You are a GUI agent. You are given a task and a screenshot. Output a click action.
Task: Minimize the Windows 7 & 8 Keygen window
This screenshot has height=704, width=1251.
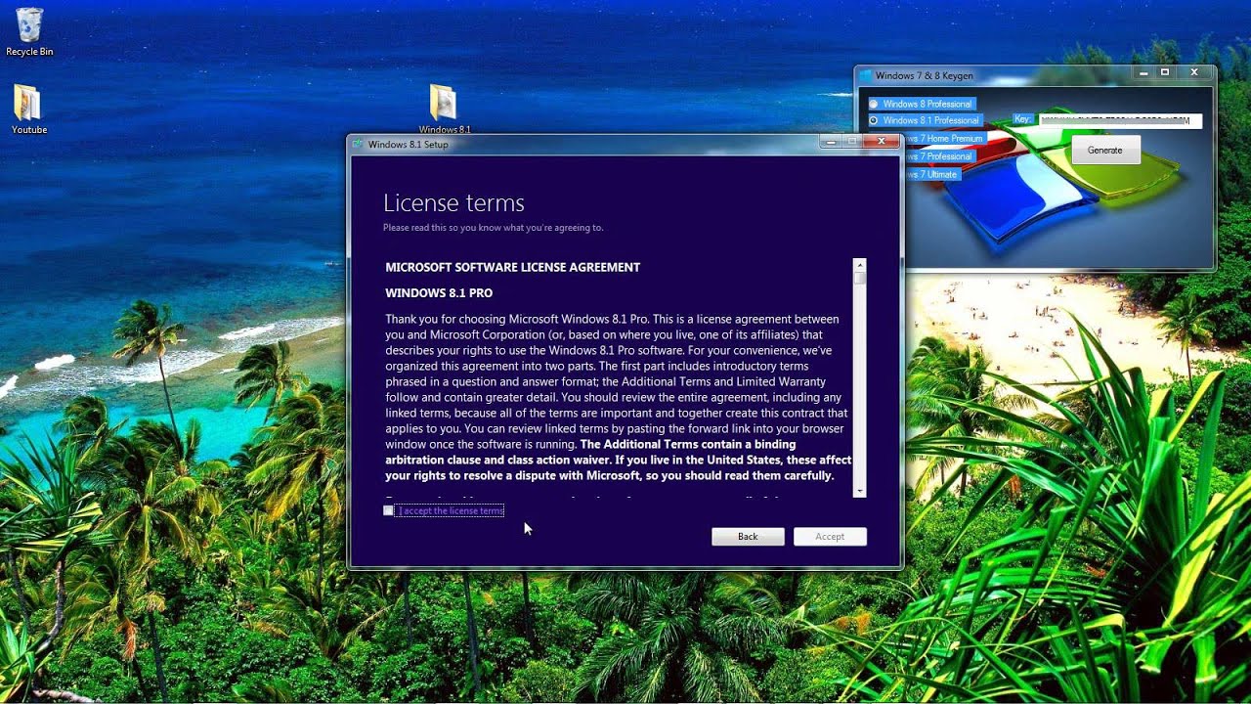click(x=1144, y=72)
